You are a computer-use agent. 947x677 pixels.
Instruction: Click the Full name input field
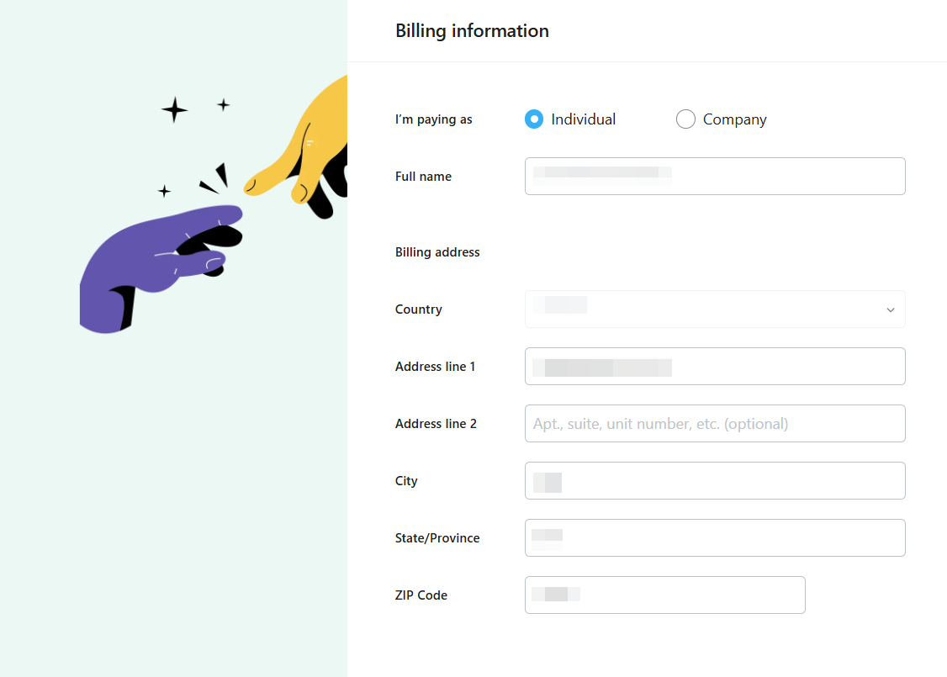715,177
